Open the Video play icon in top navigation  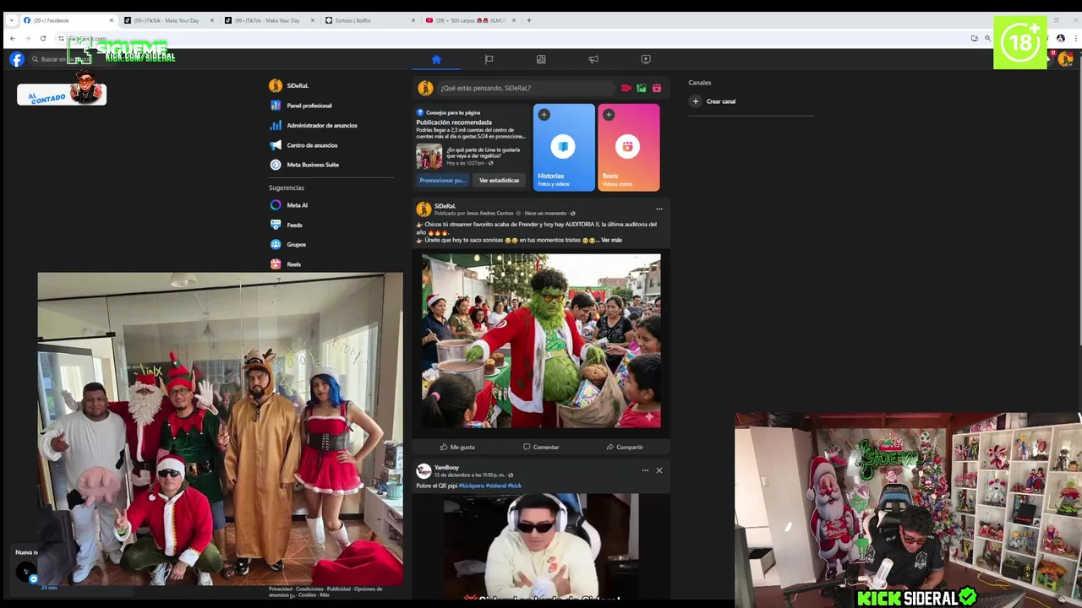pos(646,59)
